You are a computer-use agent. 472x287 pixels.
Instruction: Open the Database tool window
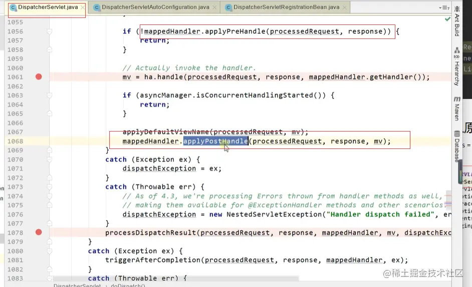[457, 146]
